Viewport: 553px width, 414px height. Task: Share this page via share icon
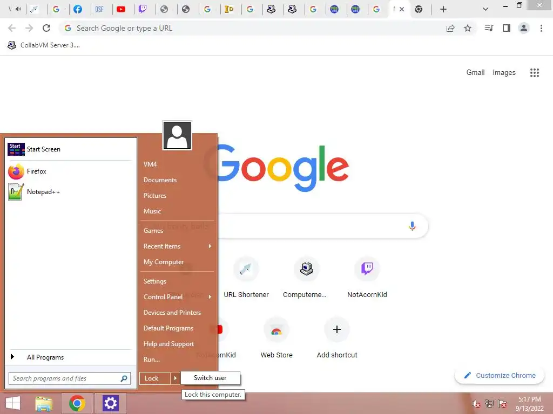[x=450, y=28]
